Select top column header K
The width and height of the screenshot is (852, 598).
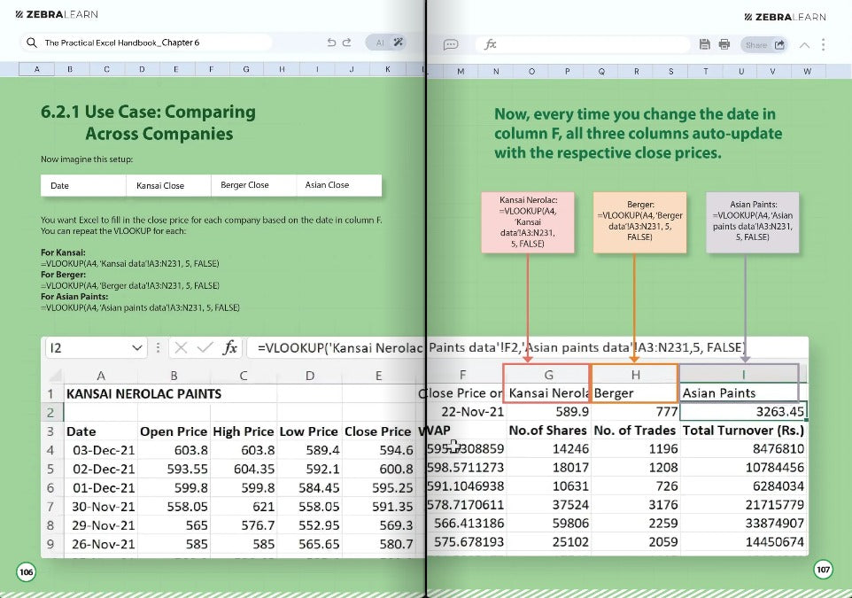(387, 69)
